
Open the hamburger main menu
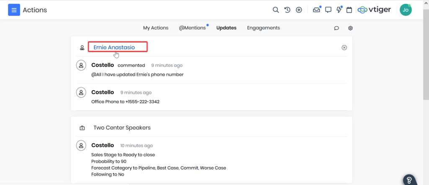[14, 10]
